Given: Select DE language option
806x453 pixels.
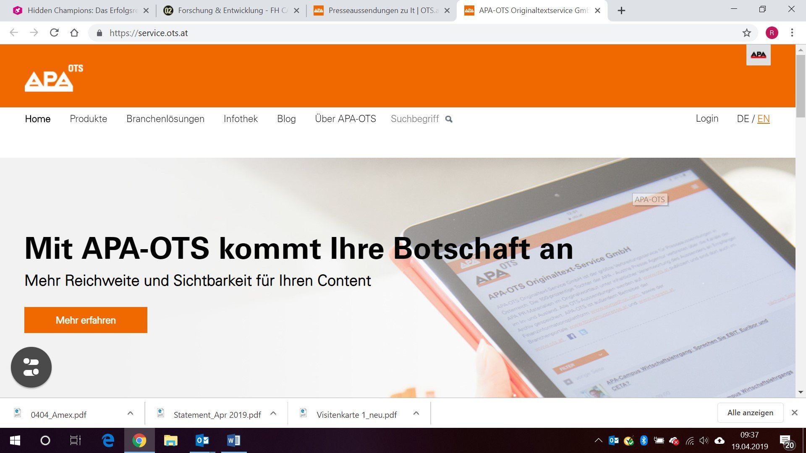Looking at the screenshot, I should (743, 119).
